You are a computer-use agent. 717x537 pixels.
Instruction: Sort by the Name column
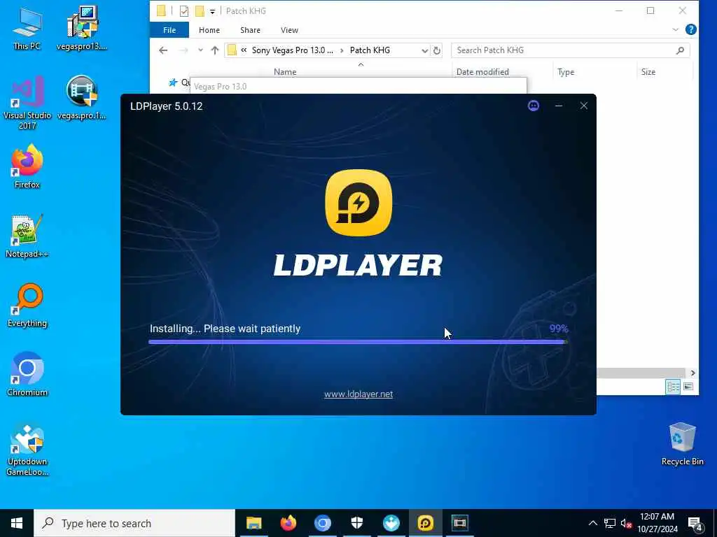tap(285, 72)
